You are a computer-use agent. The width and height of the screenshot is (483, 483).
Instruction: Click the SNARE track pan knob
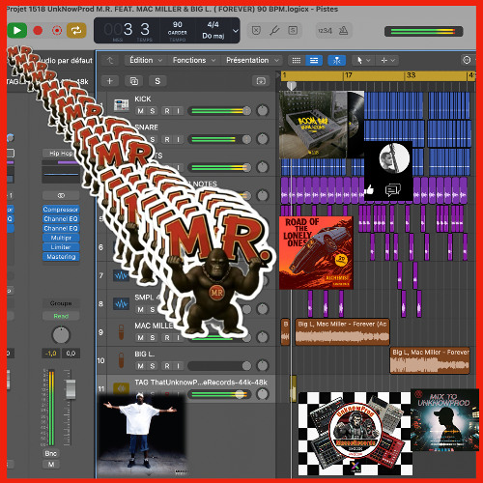263,139
